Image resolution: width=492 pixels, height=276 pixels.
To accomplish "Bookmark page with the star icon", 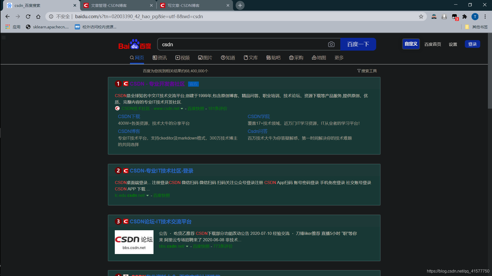I will click(421, 17).
